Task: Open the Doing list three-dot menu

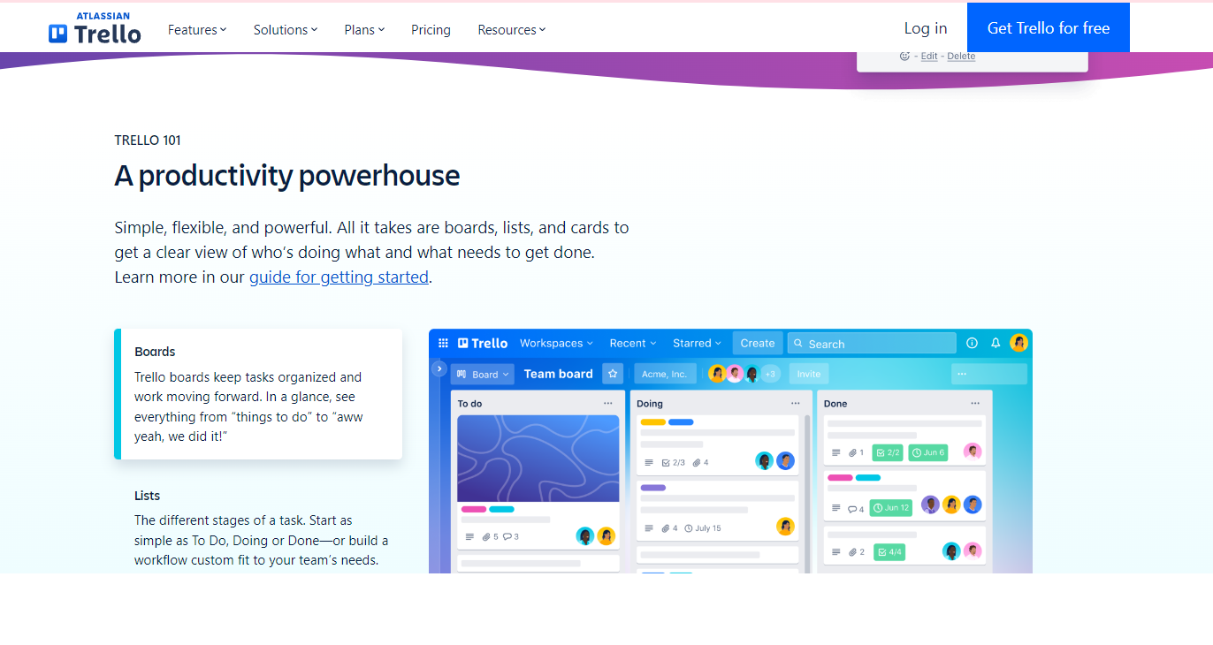Action: click(x=795, y=403)
